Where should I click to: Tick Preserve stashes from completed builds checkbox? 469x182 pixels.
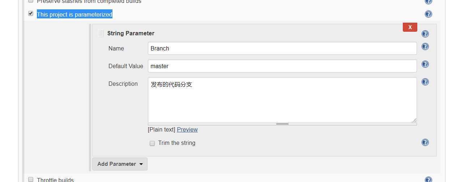point(31,1)
